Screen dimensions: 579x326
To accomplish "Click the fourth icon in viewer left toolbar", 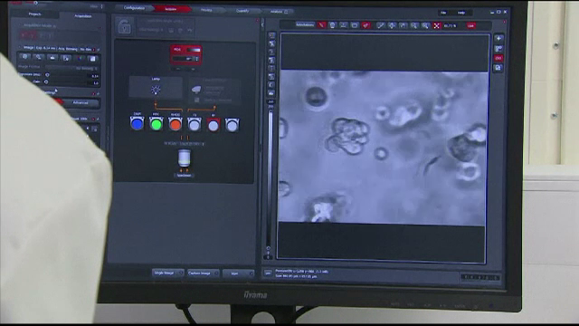I will click(x=271, y=61).
